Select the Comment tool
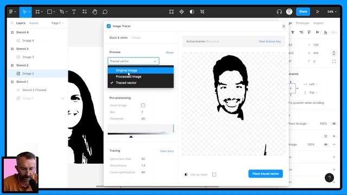This screenshot has height=195, width=347. (x=105, y=12)
